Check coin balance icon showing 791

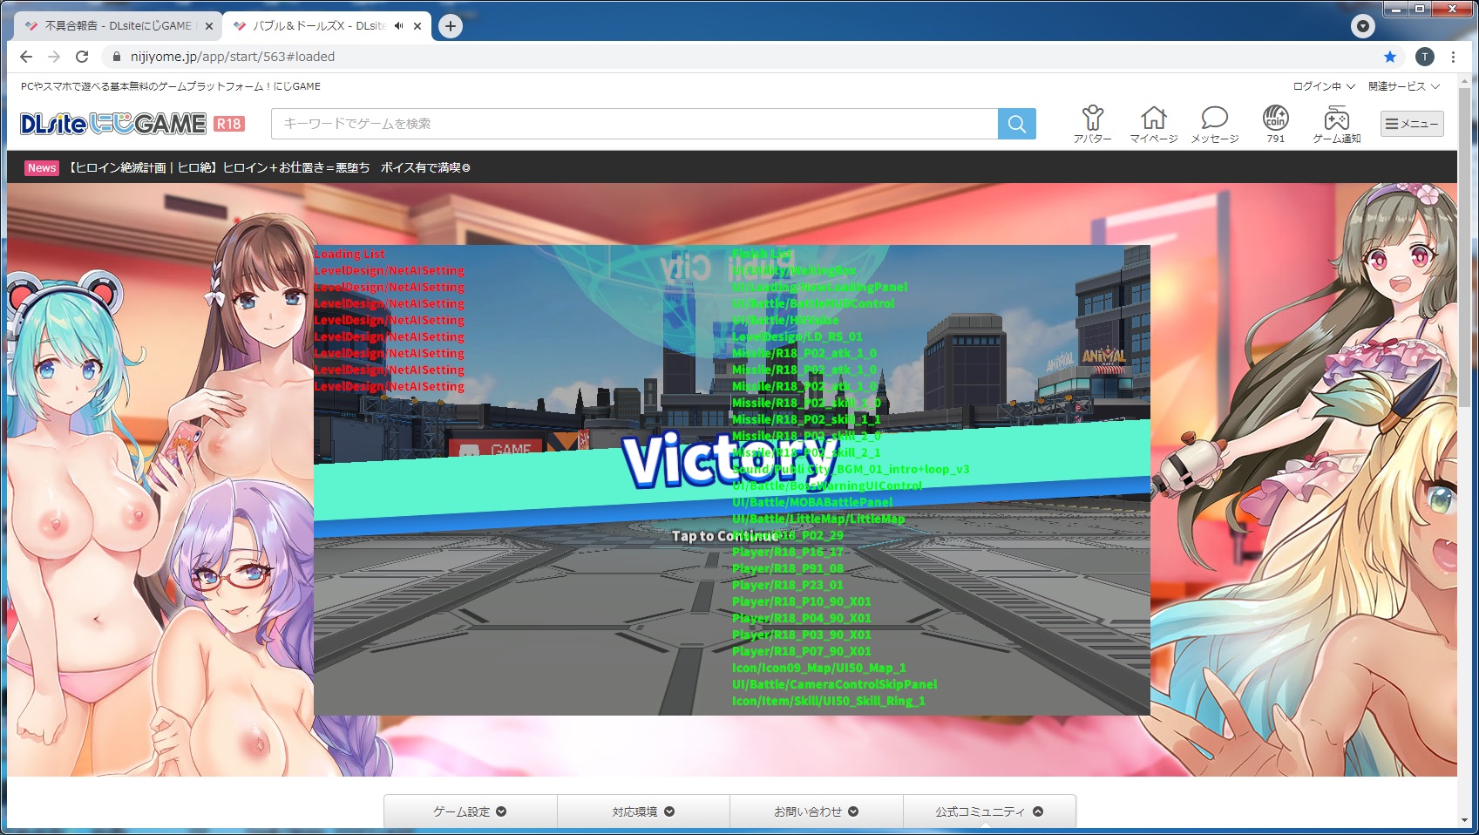coord(1275,124)
